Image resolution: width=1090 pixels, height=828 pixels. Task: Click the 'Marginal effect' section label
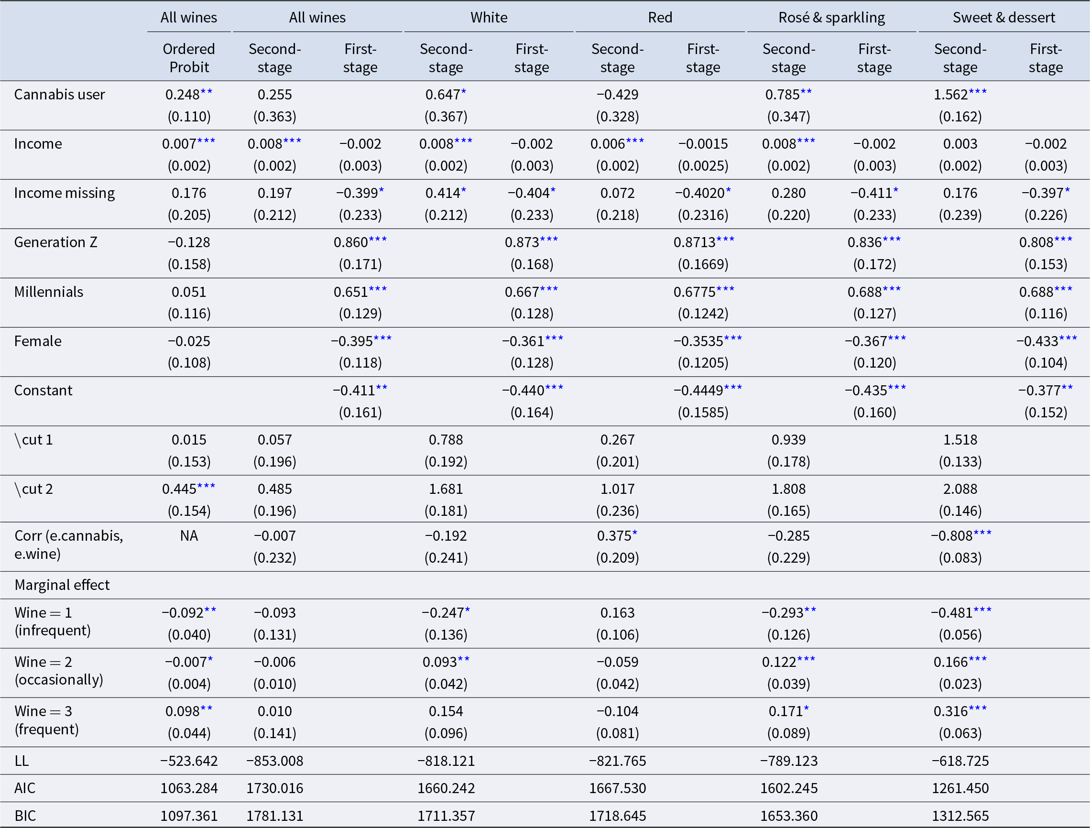[62, 585]
